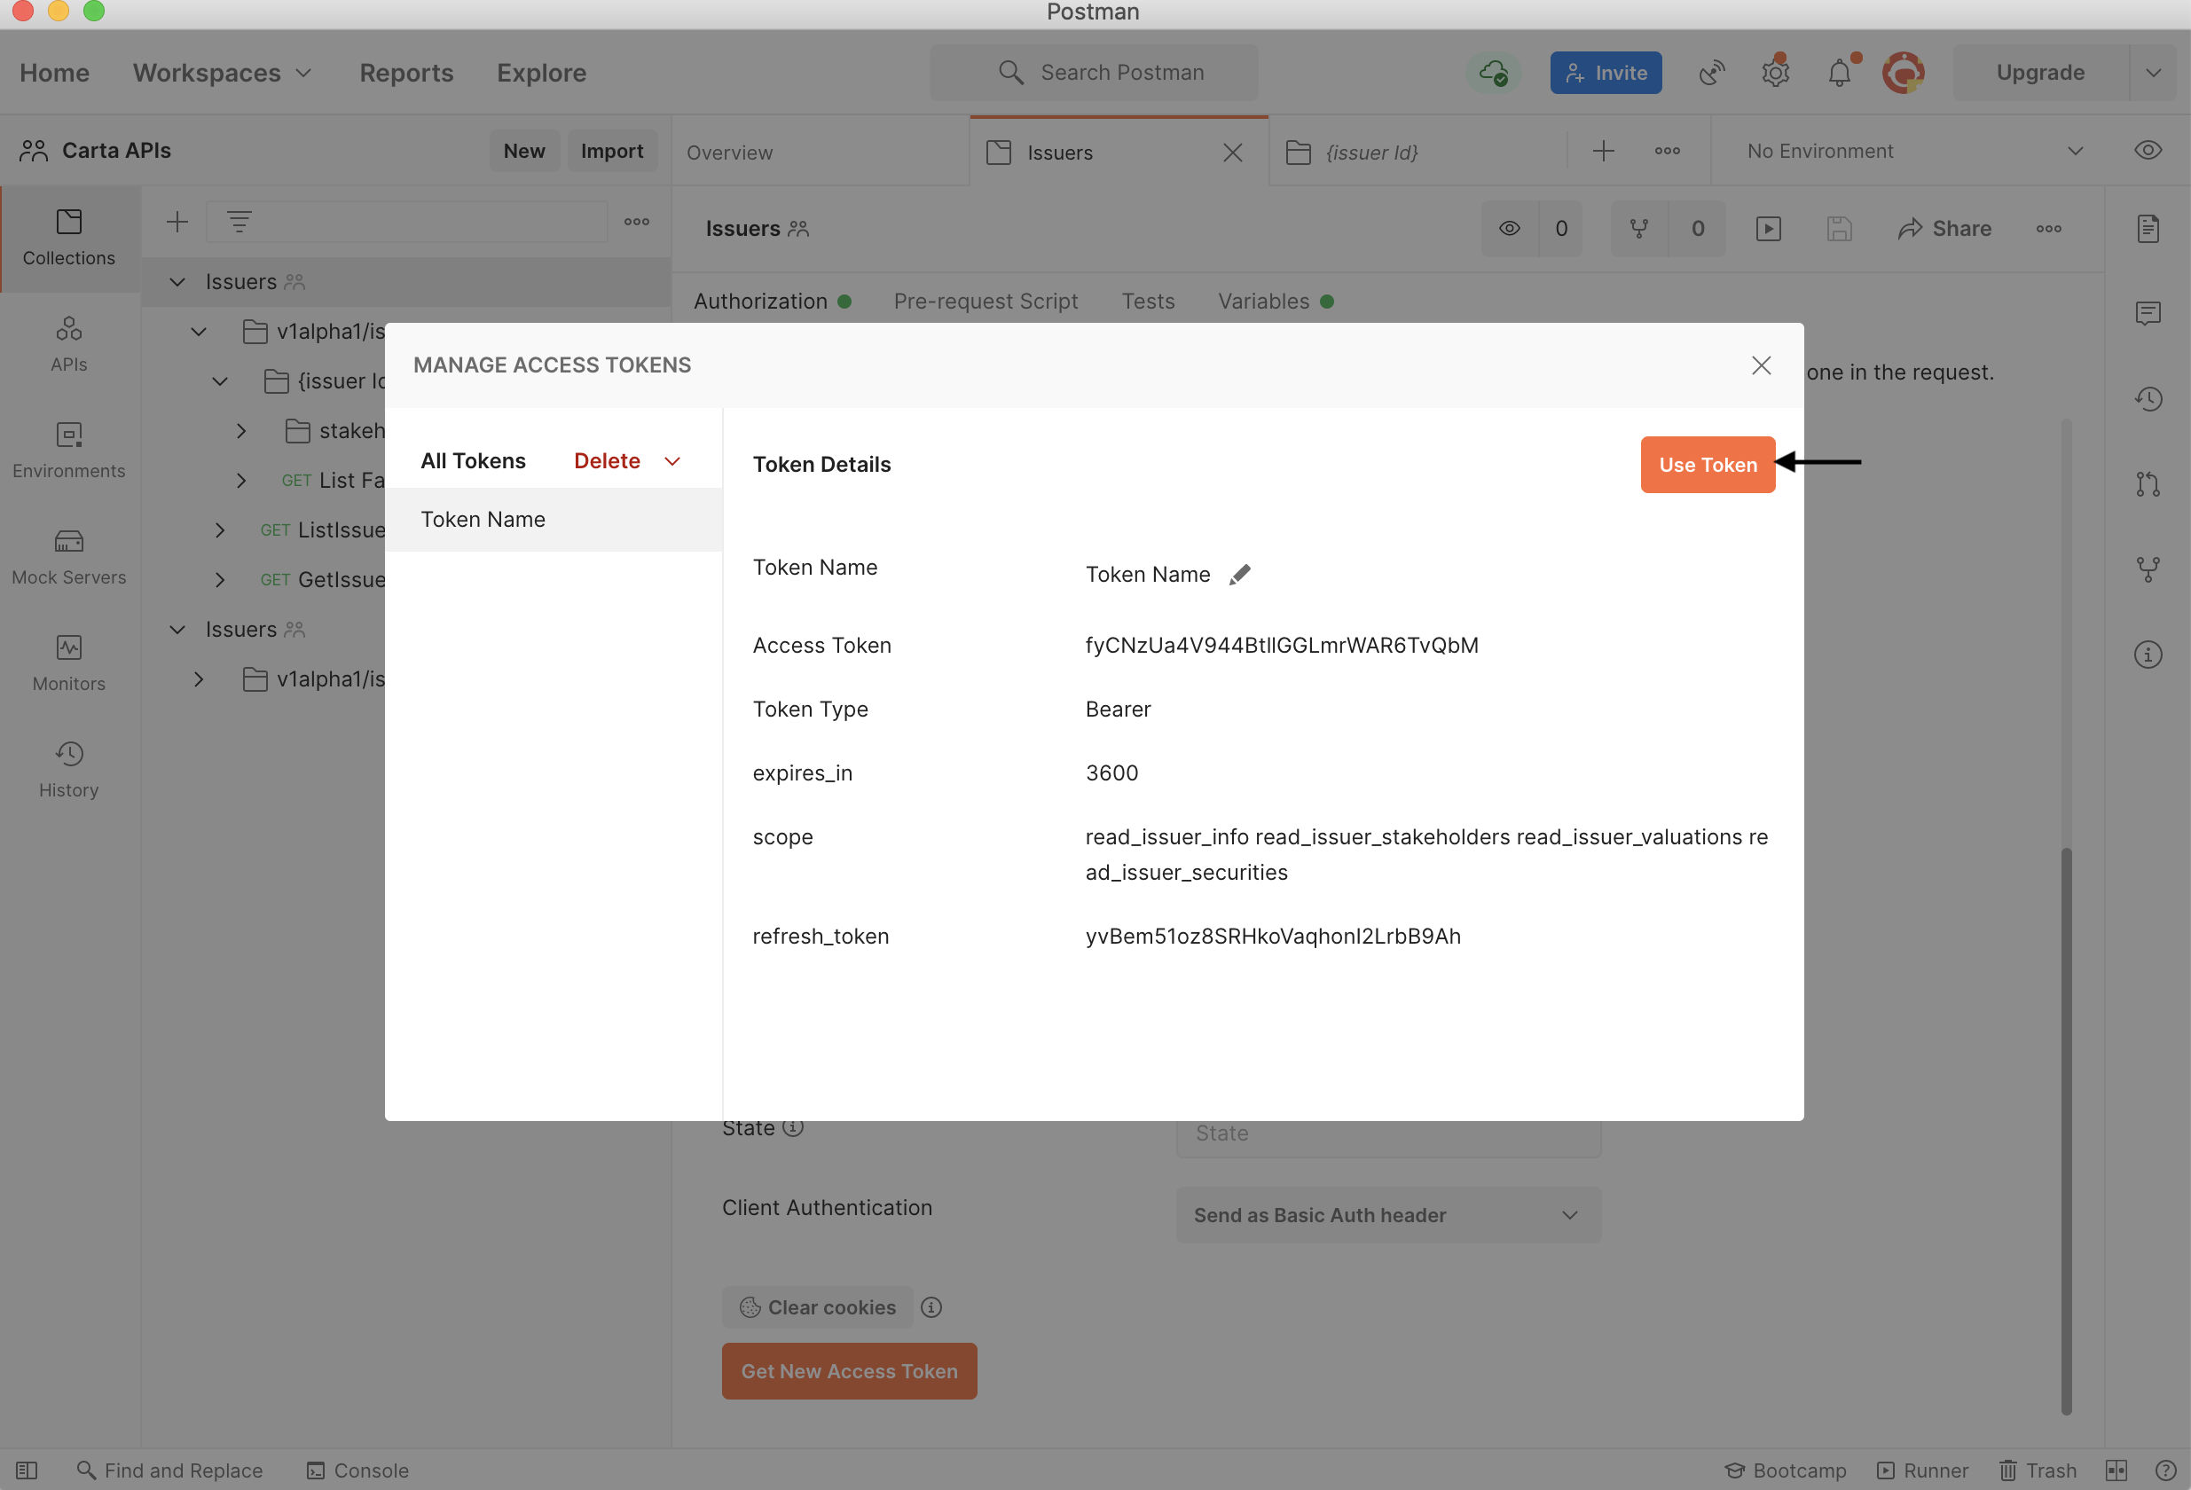Open notifications bell
This screenshot has height=1490, width=2191.
pos(1841,73)
